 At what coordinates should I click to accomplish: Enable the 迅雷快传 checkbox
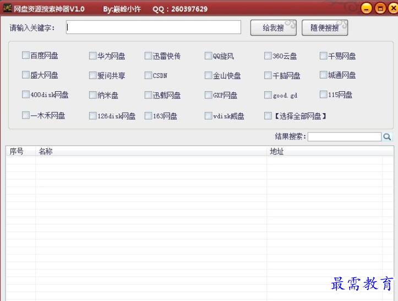pos(148,55)
